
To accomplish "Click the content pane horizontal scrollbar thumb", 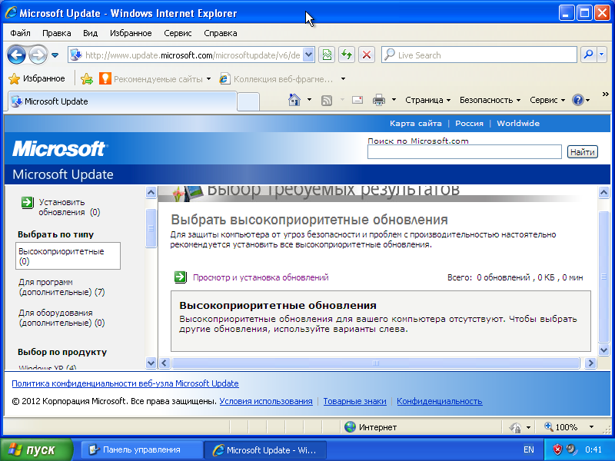I will [x=375, y=363].
